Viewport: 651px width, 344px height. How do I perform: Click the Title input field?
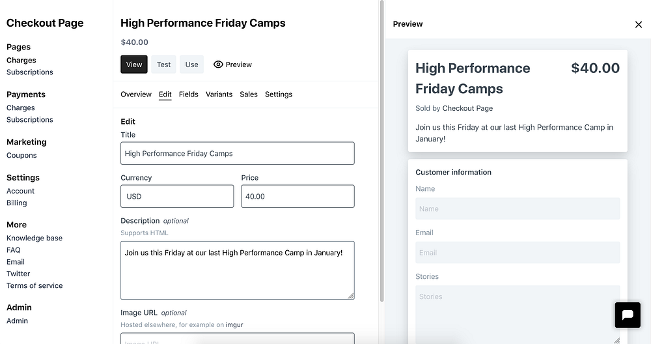click(238, 154)
